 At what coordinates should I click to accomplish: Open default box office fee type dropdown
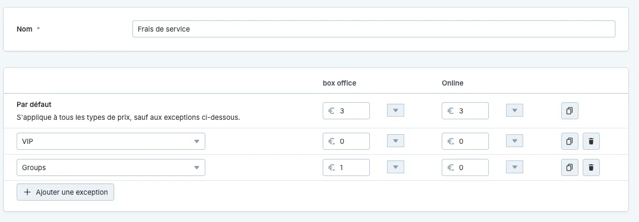395,111
